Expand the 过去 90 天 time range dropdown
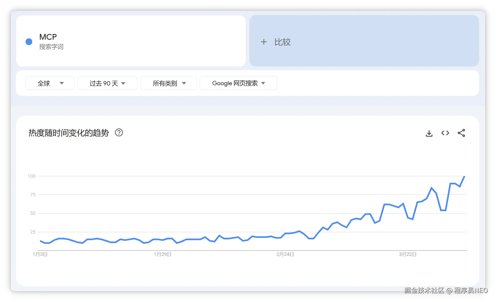The height and width of the screenshot is (302, 496). click(107, 83)
